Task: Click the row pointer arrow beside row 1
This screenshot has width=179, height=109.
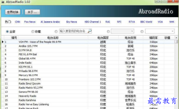Action: [x=3, y=42]
